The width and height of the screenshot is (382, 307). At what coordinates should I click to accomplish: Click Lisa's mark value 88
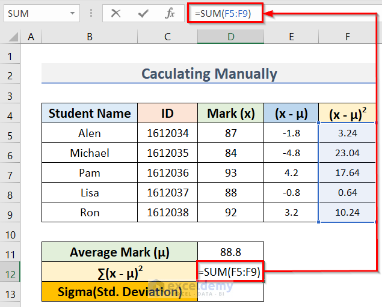click(x=230, y=193)
